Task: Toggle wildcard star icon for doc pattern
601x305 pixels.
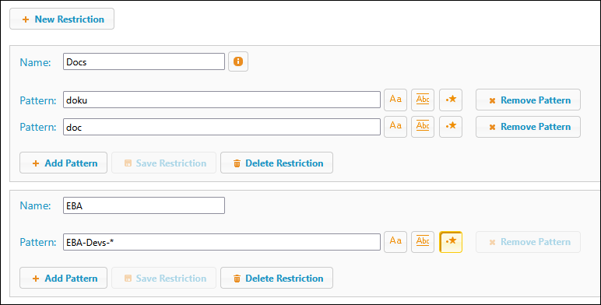Action: coord(451,127)
